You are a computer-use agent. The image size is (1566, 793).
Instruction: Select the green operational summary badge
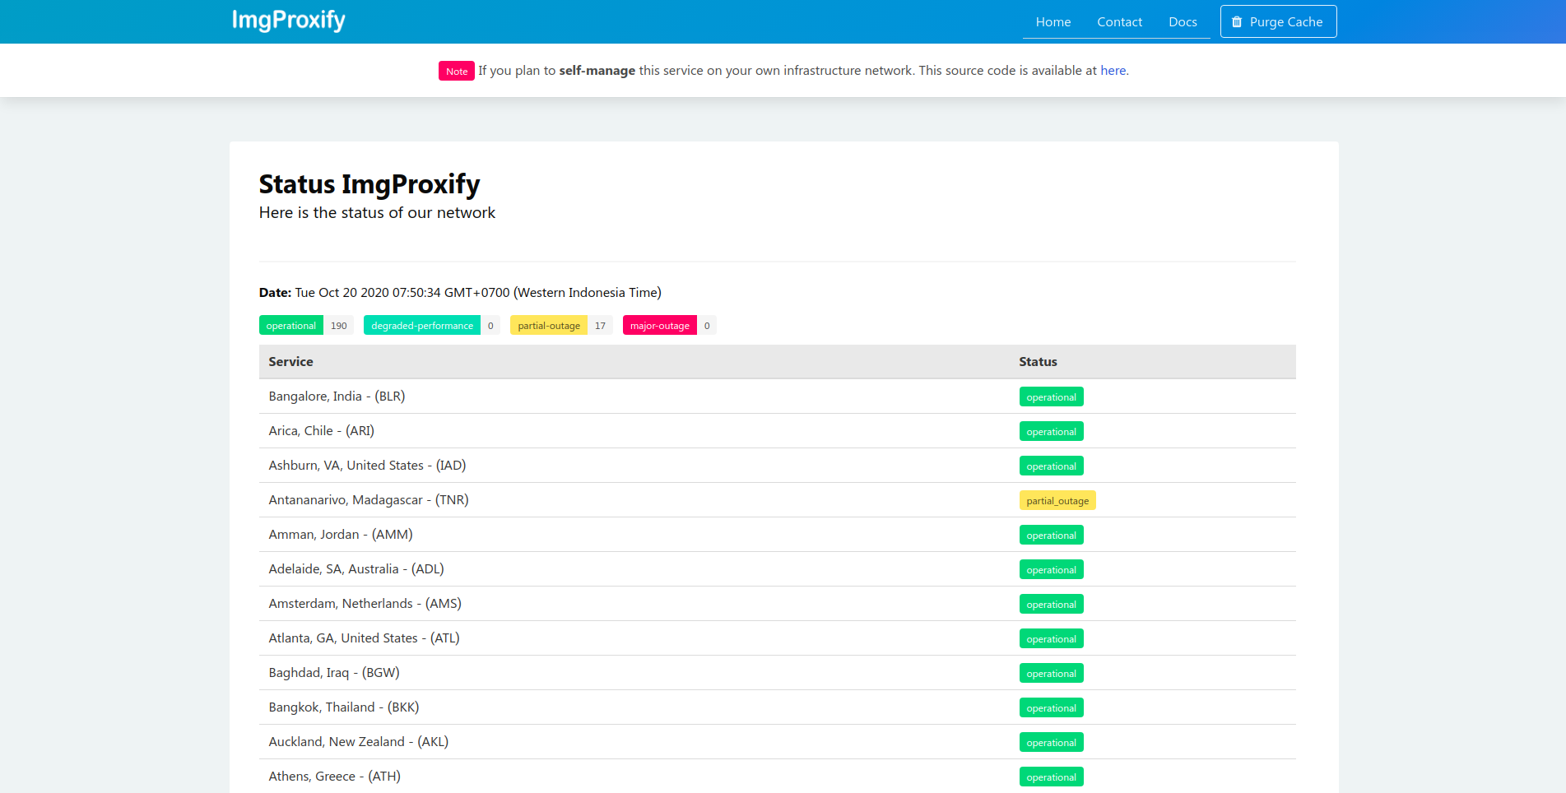291,326
